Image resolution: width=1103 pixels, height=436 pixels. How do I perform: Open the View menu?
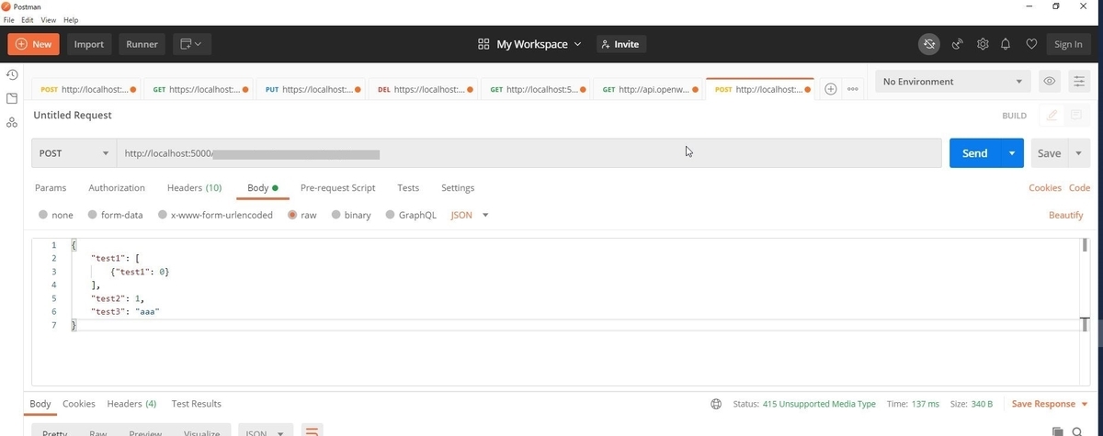click(48, 19)
